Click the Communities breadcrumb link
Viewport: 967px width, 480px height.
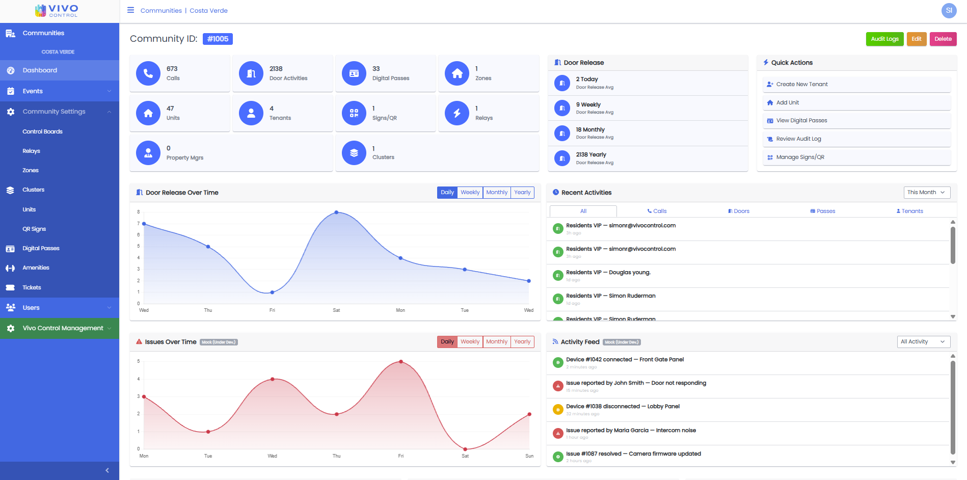pyautogui.click(x=161, y=10)
